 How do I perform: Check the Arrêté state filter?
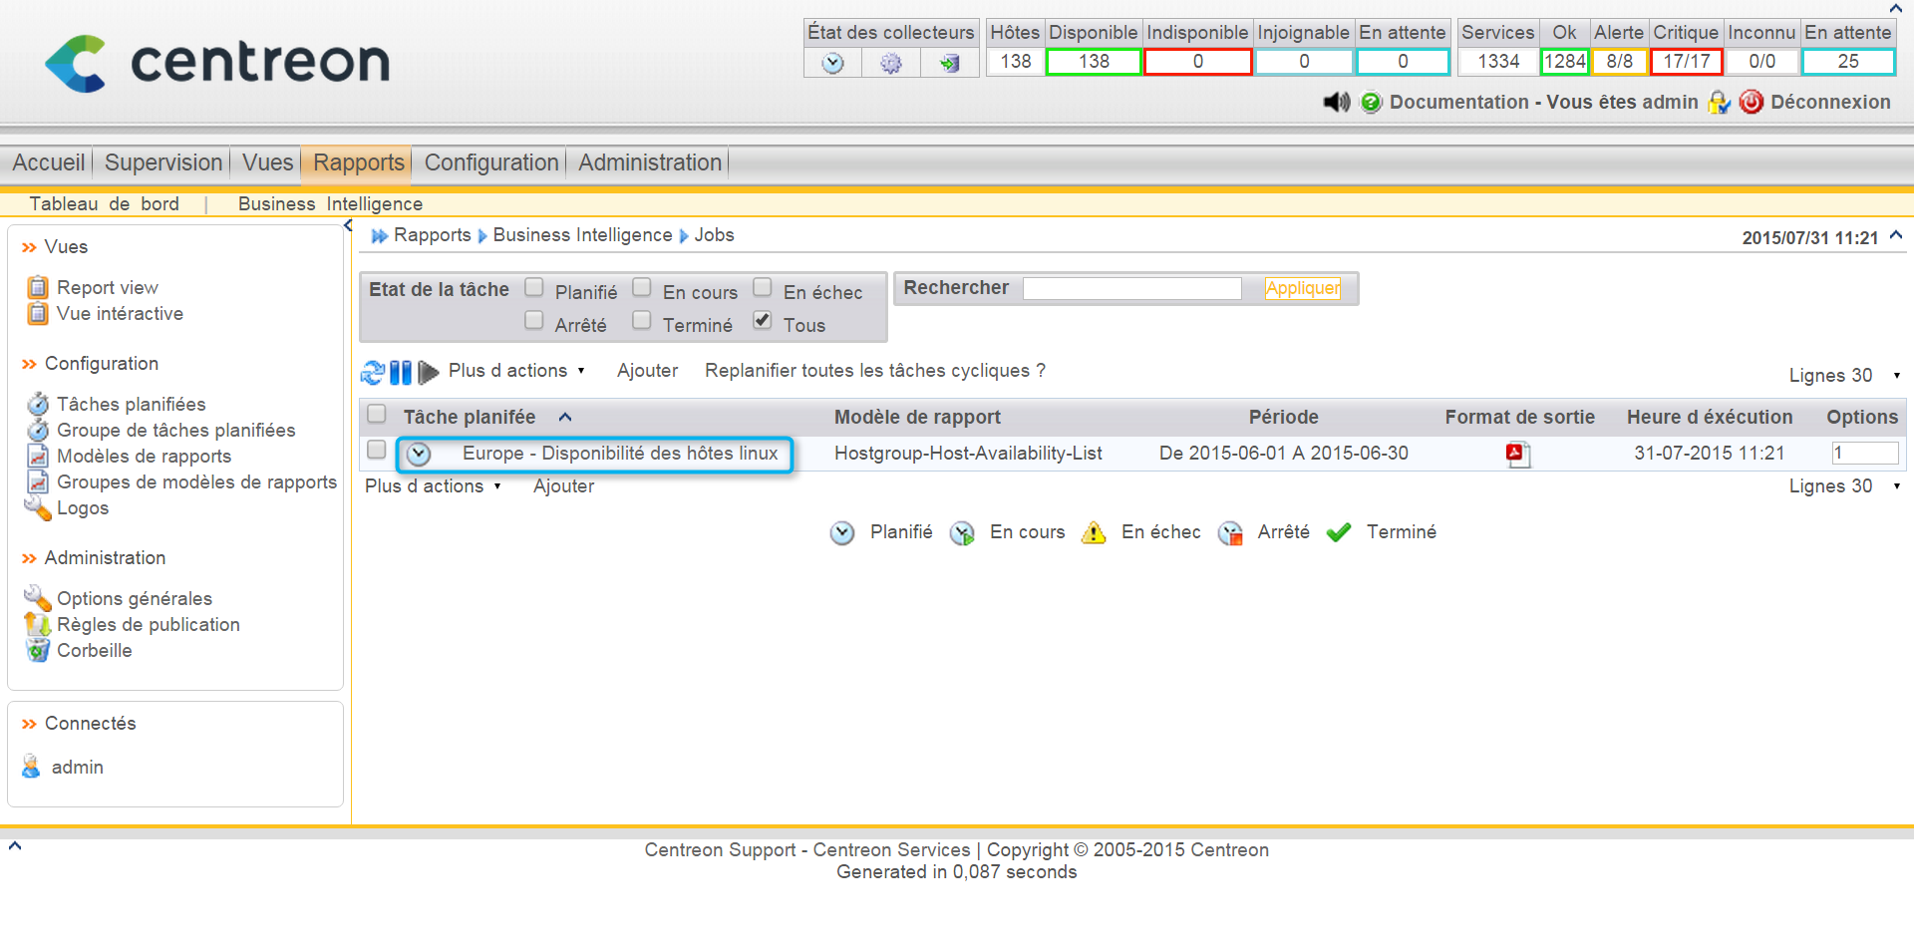(x=534, y=320)
